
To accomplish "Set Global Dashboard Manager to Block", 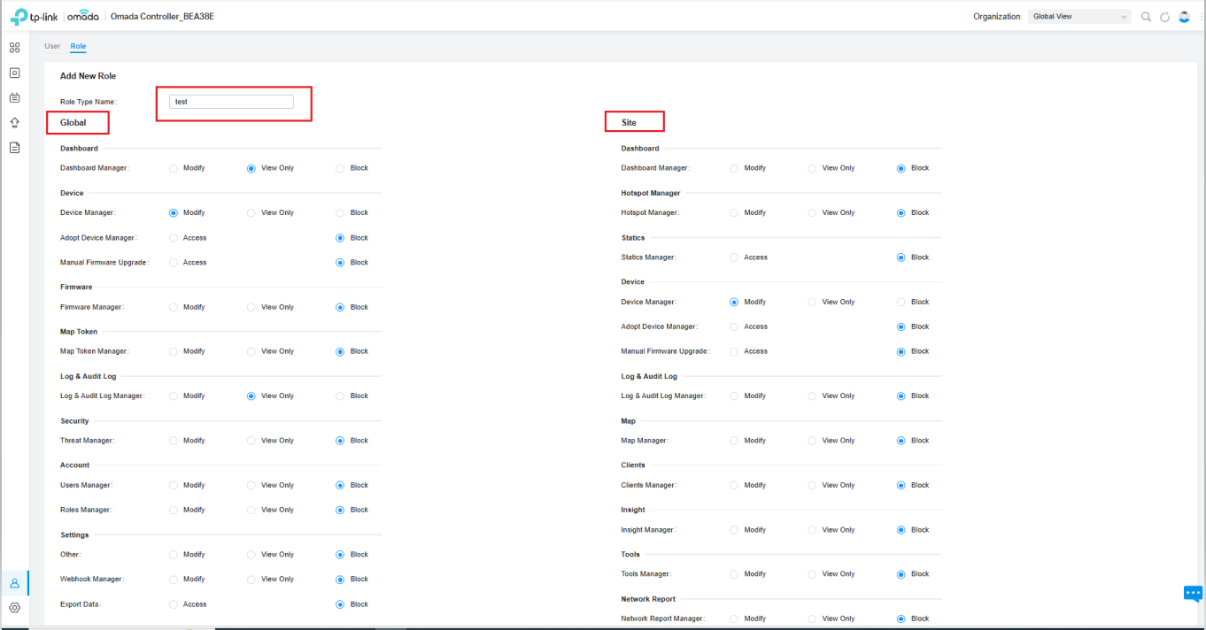I will point(340,168).
